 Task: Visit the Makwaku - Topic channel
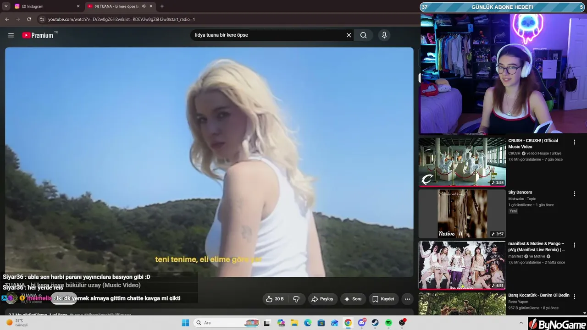522,199
